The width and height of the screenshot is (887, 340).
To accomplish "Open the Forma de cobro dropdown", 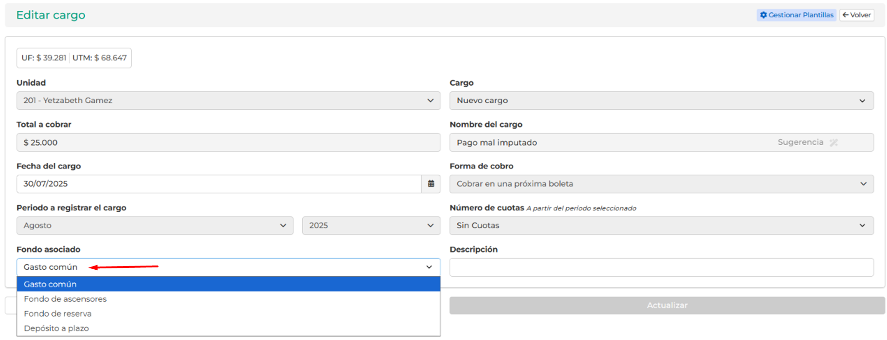I will tap(661, 184).
